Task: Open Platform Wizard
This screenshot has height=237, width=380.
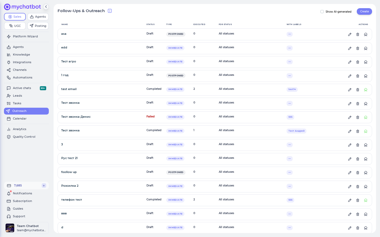Action: 26,37
